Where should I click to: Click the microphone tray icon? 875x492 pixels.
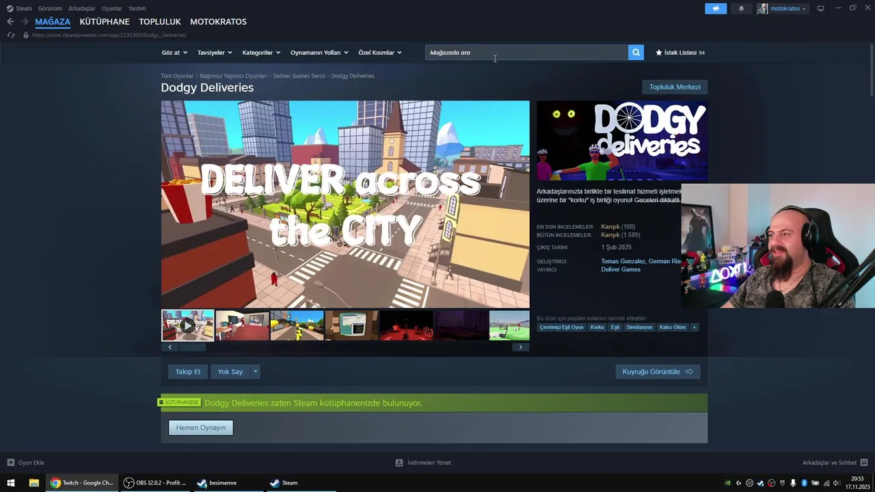click(793, 483)
